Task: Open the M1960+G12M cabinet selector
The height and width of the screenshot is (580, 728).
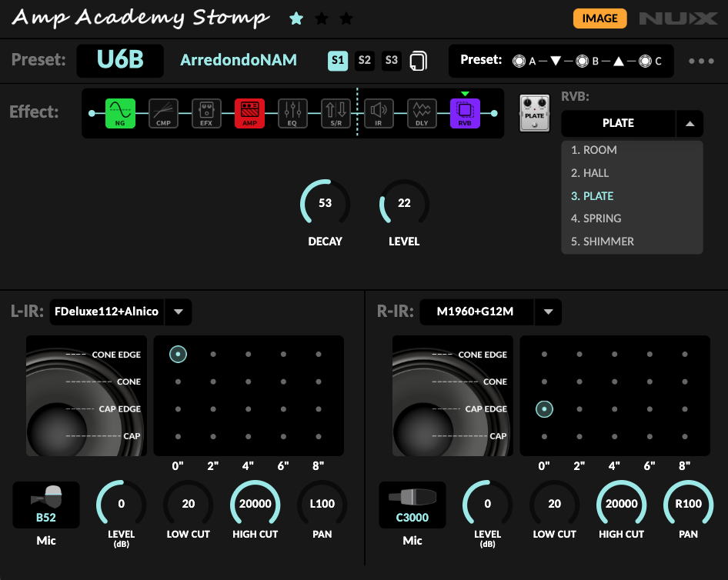Action: 476,312
